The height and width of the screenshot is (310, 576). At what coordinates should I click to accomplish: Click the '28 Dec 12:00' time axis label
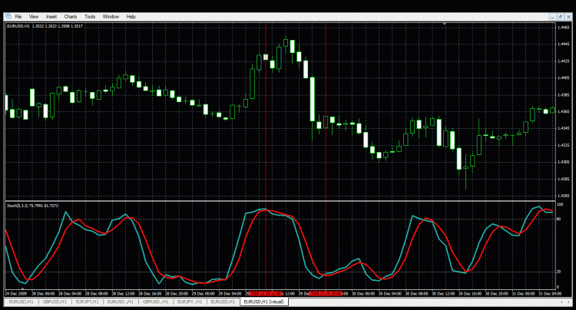point(124,293)
